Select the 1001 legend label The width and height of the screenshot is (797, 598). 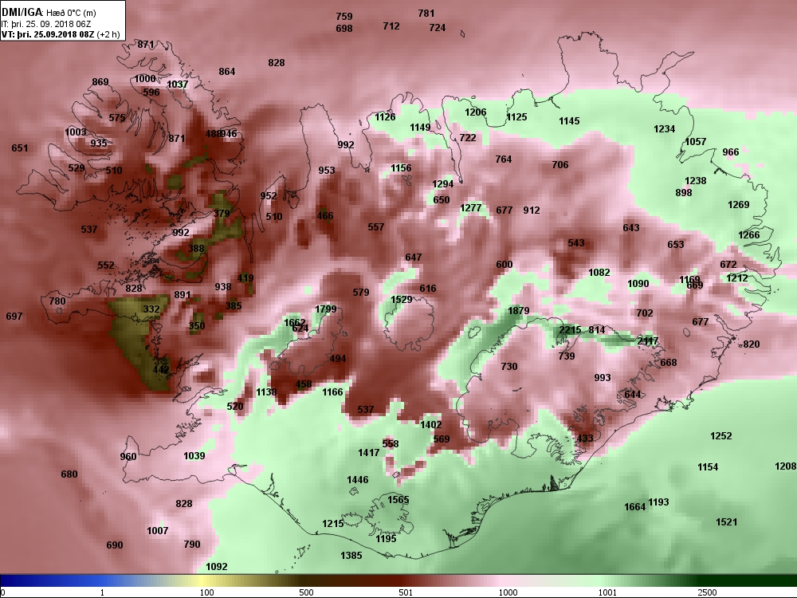pyautogui.click(x=607, y=592)
